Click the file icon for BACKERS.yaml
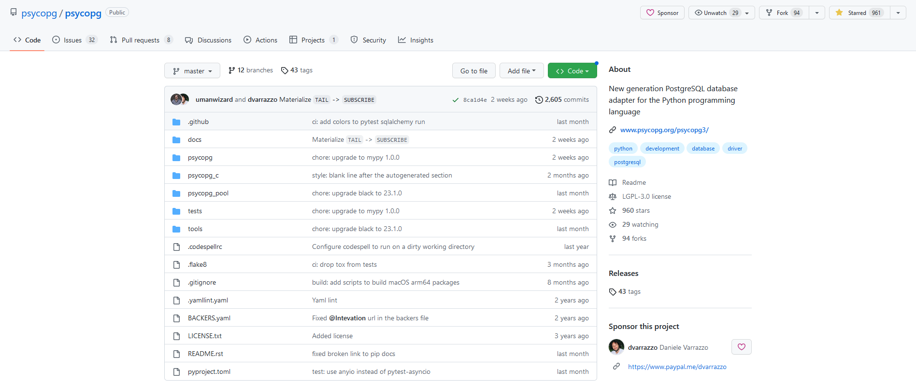 pyautogui.click(x=176, y=318)
